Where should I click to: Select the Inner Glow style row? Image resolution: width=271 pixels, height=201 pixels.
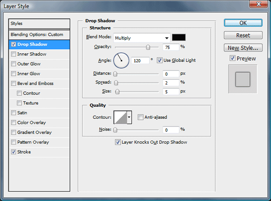point(39,74)
